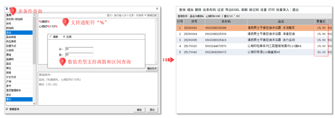Click 退出 in the results toolbar
Screen dimensions: 335x118
(x=295, y=10)
